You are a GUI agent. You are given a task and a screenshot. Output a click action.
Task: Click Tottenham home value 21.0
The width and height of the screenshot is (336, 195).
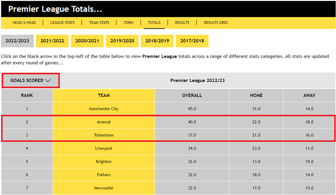(x=256, y=135)
